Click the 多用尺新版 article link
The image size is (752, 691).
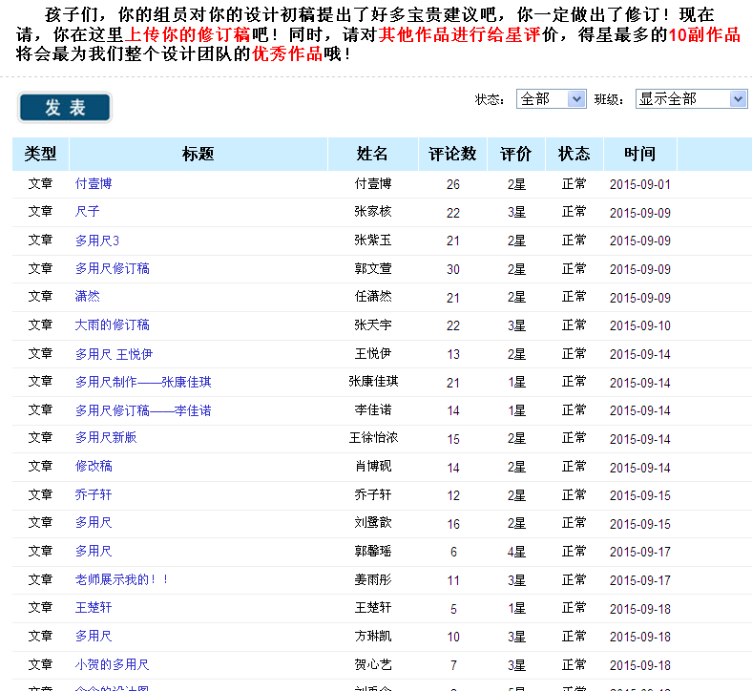point(106,438)
